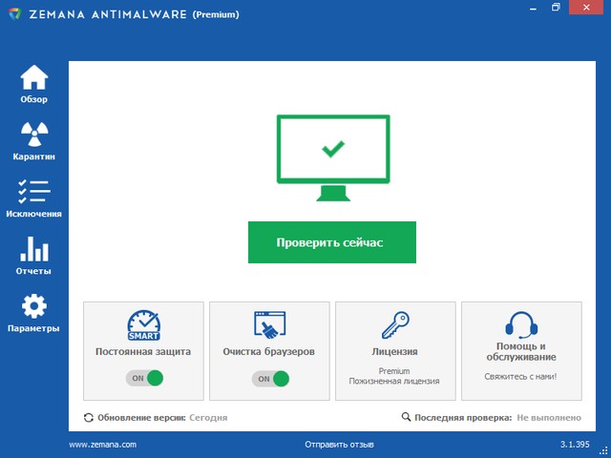Image resolution: width=611 pixels, height=458 pixels.
Task: Toggle Постоянная защита switch off
Action: tap(143, 378)
